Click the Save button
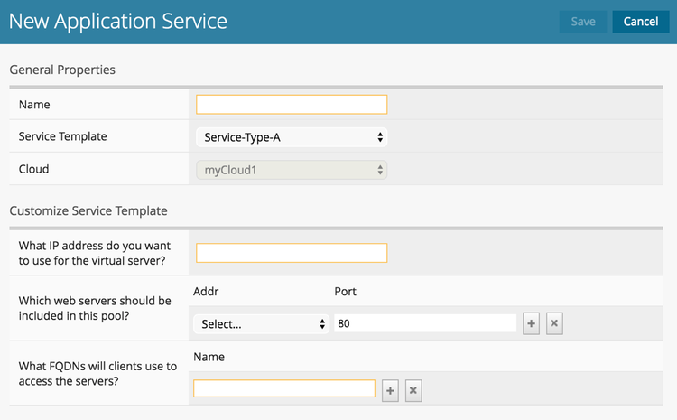This screenshot has height=420, width=677. (x=583, y=22)
